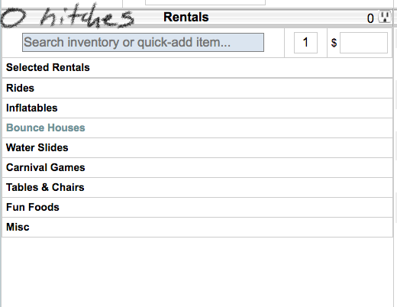The width and height of the screenshot is (397, 307).
Task: Open the Inflatables category
Action: point(197,108)
